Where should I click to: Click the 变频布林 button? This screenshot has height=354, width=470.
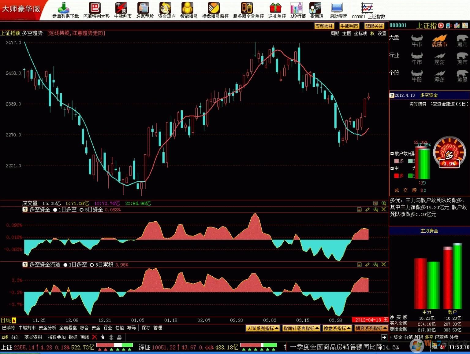(324, 26)
